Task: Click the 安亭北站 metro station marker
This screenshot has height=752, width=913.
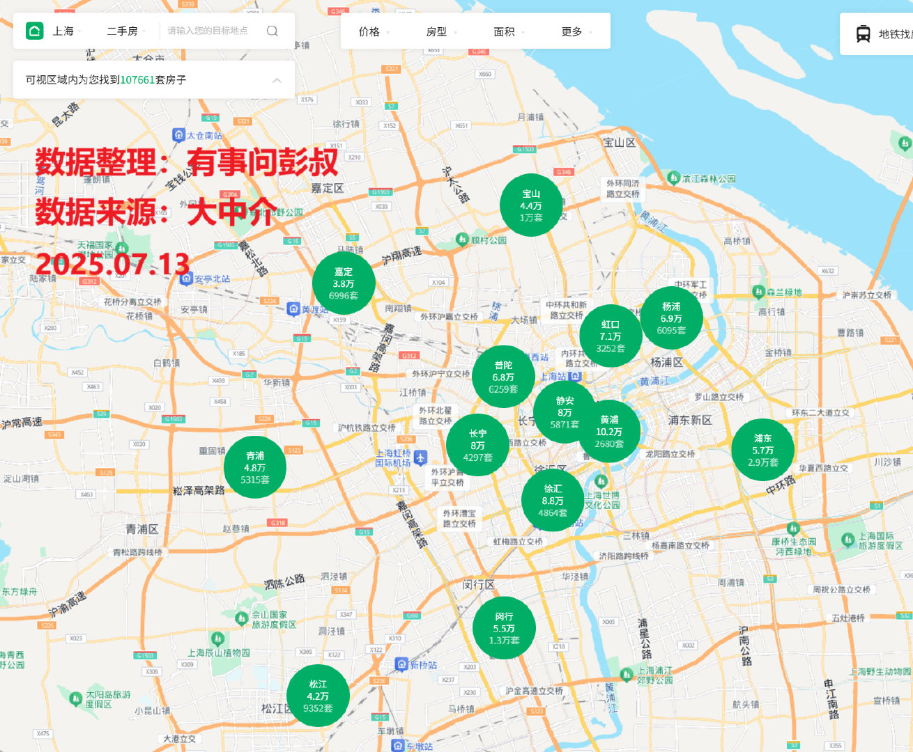Action: pyautogui.click(x=187, y=276)
